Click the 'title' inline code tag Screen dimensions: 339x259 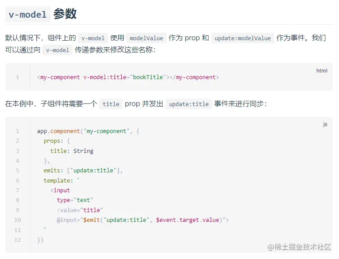point(111,104)
